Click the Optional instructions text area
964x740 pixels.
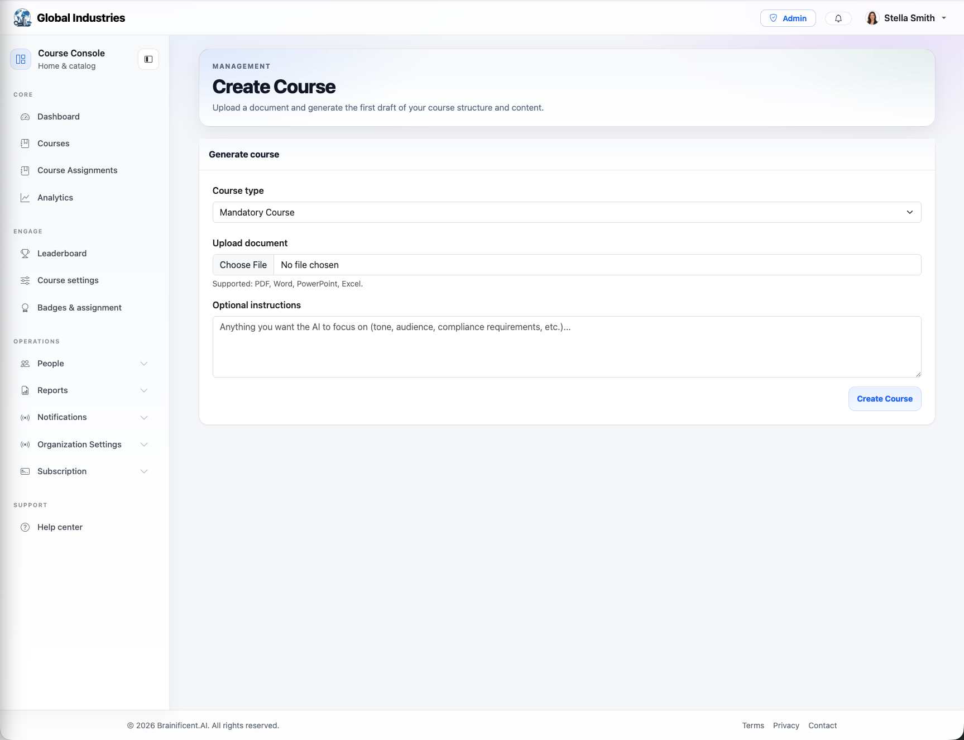point(567,347)
